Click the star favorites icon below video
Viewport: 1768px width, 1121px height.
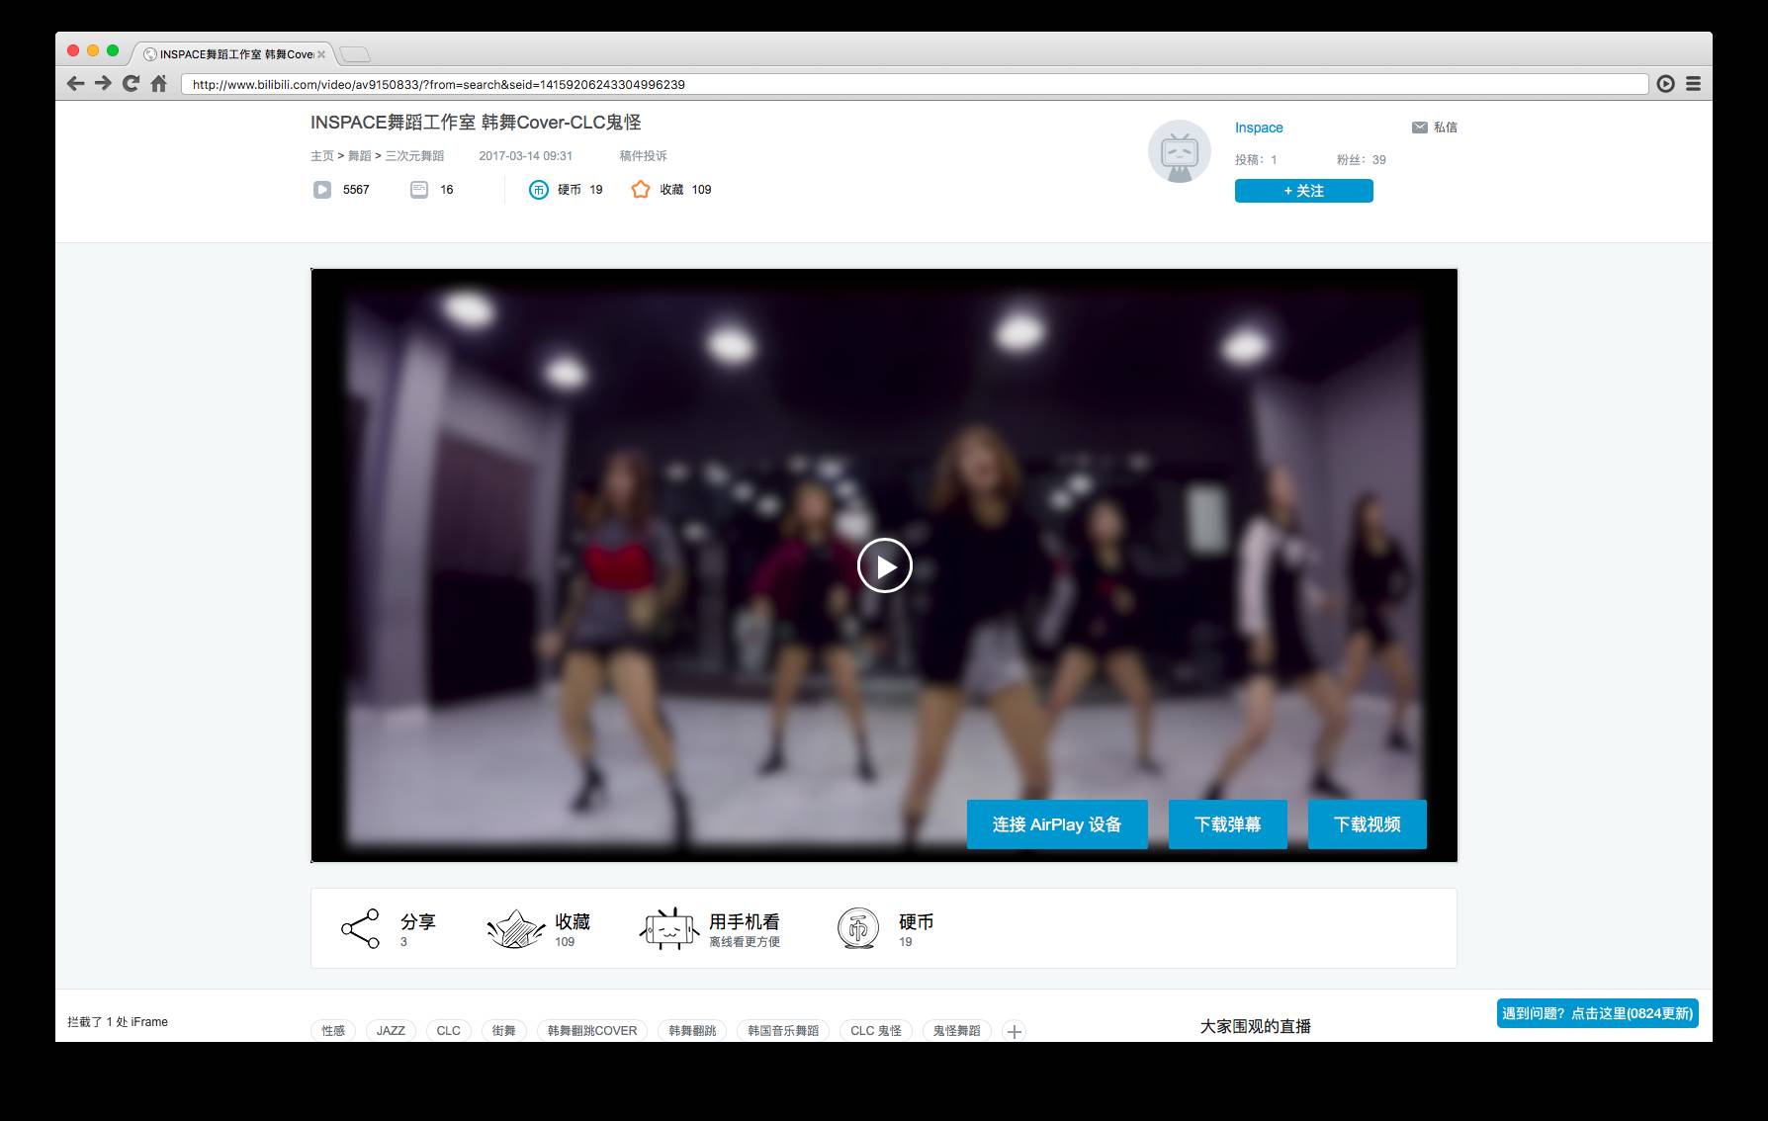click(515, 928)
